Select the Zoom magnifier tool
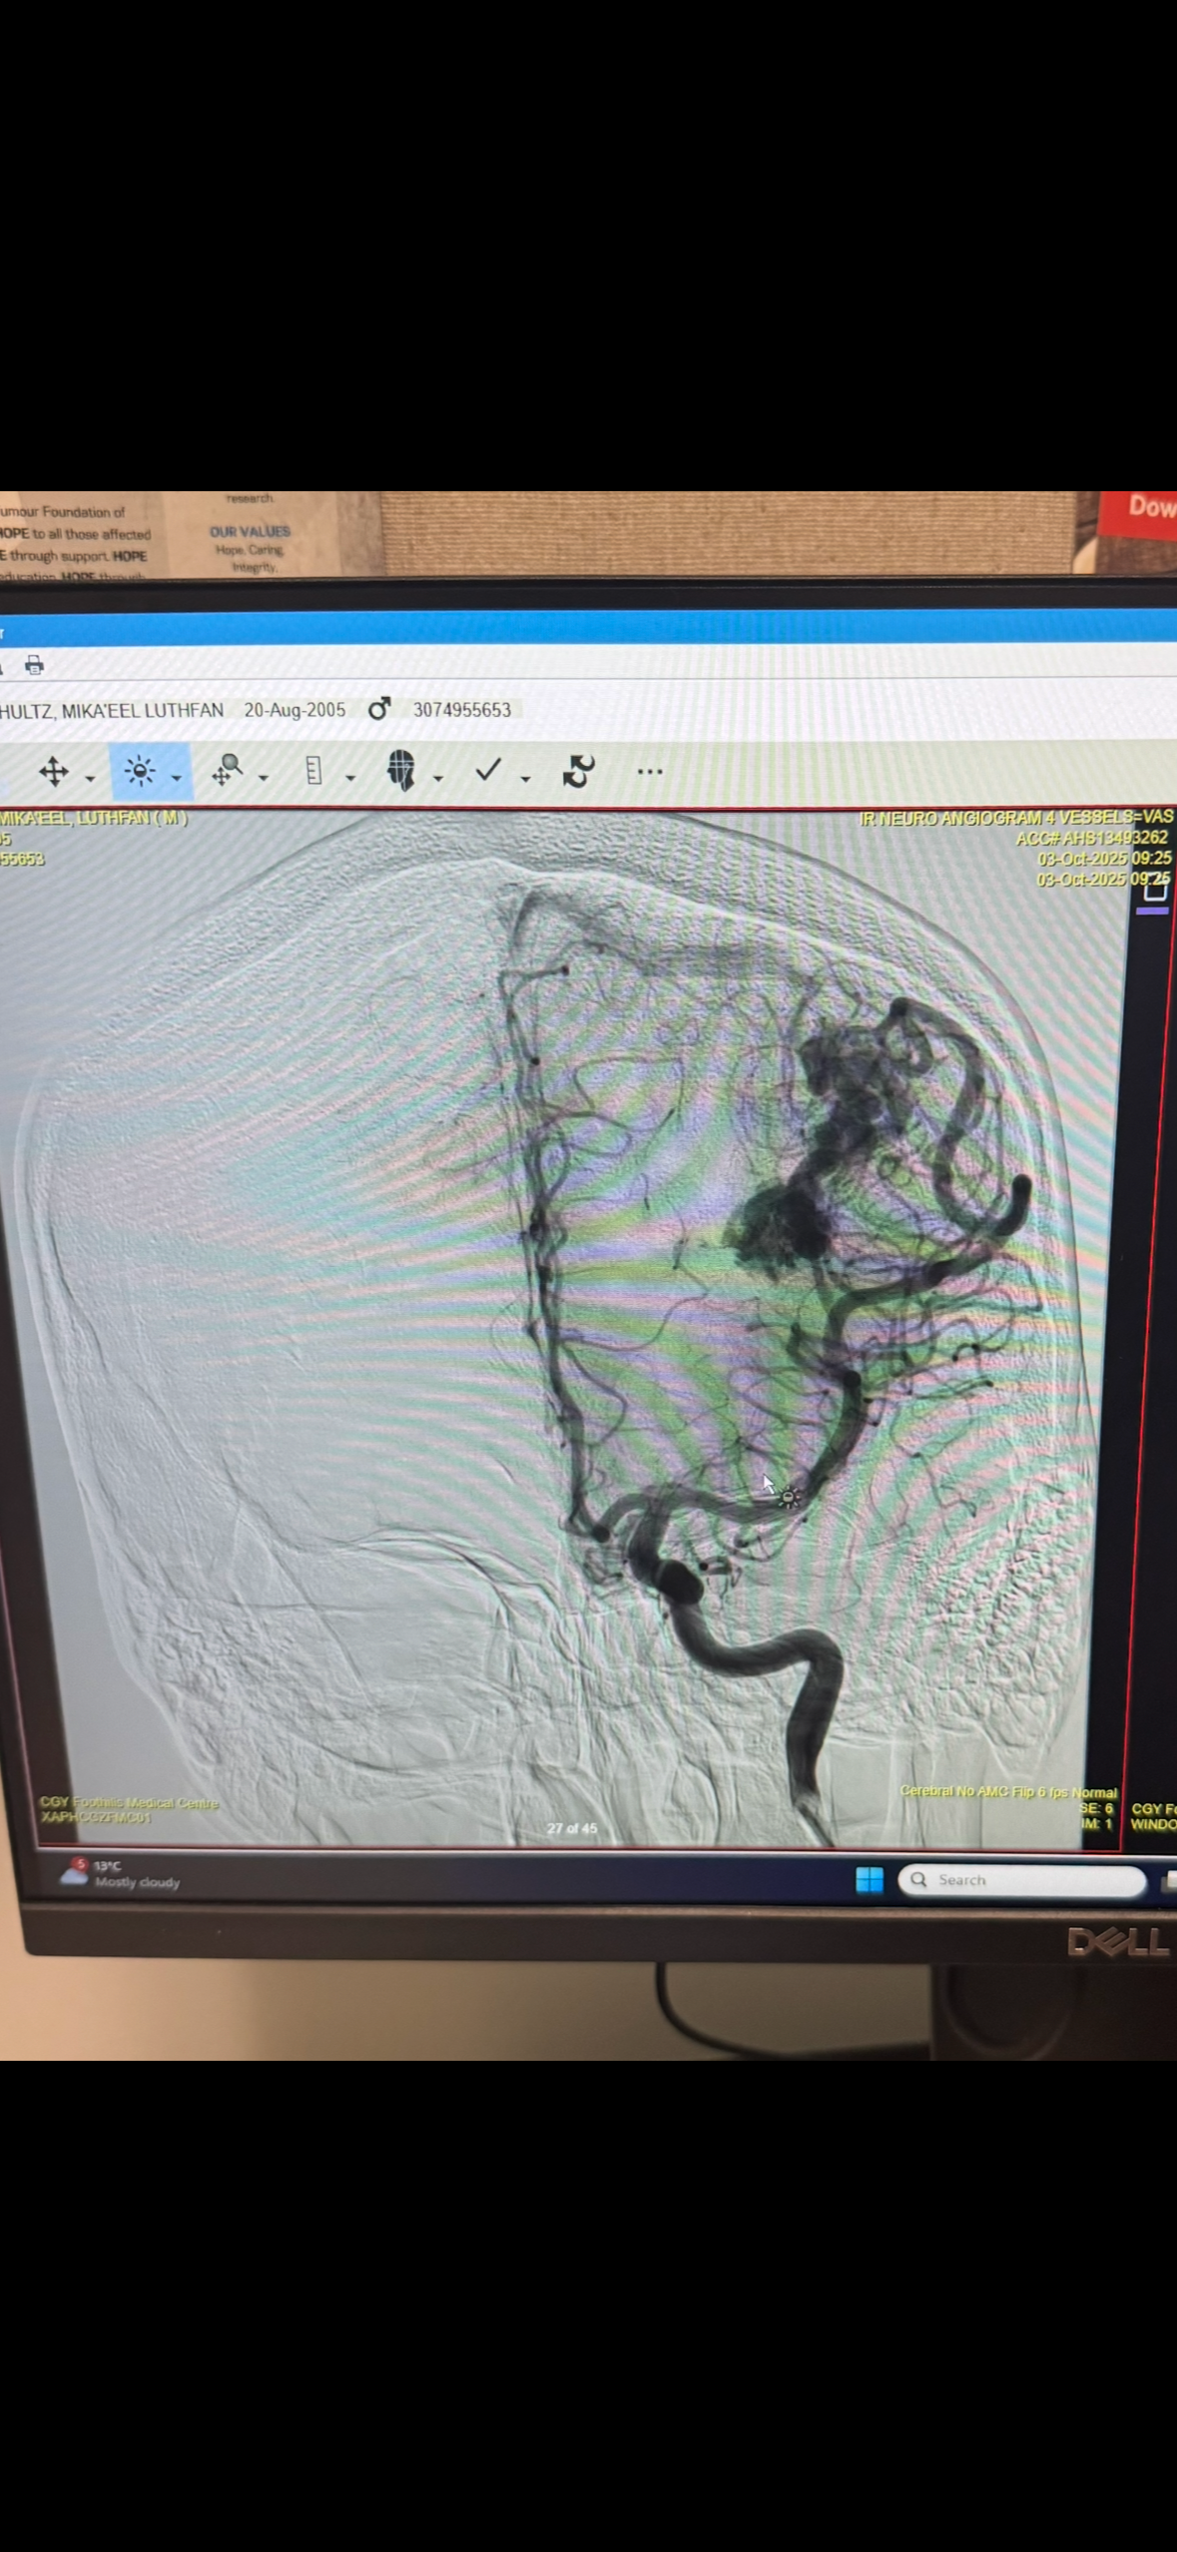This screenshot has width=1177, height=2552. pos(228,771)
